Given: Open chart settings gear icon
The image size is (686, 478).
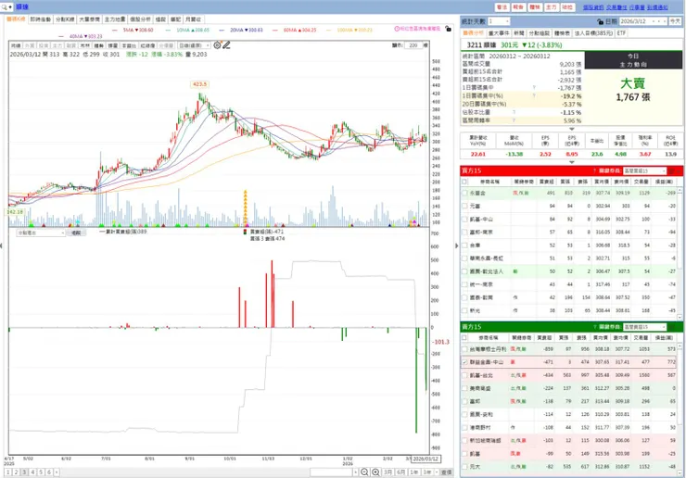Looking at the screenshot, I should tap(217, 45).
